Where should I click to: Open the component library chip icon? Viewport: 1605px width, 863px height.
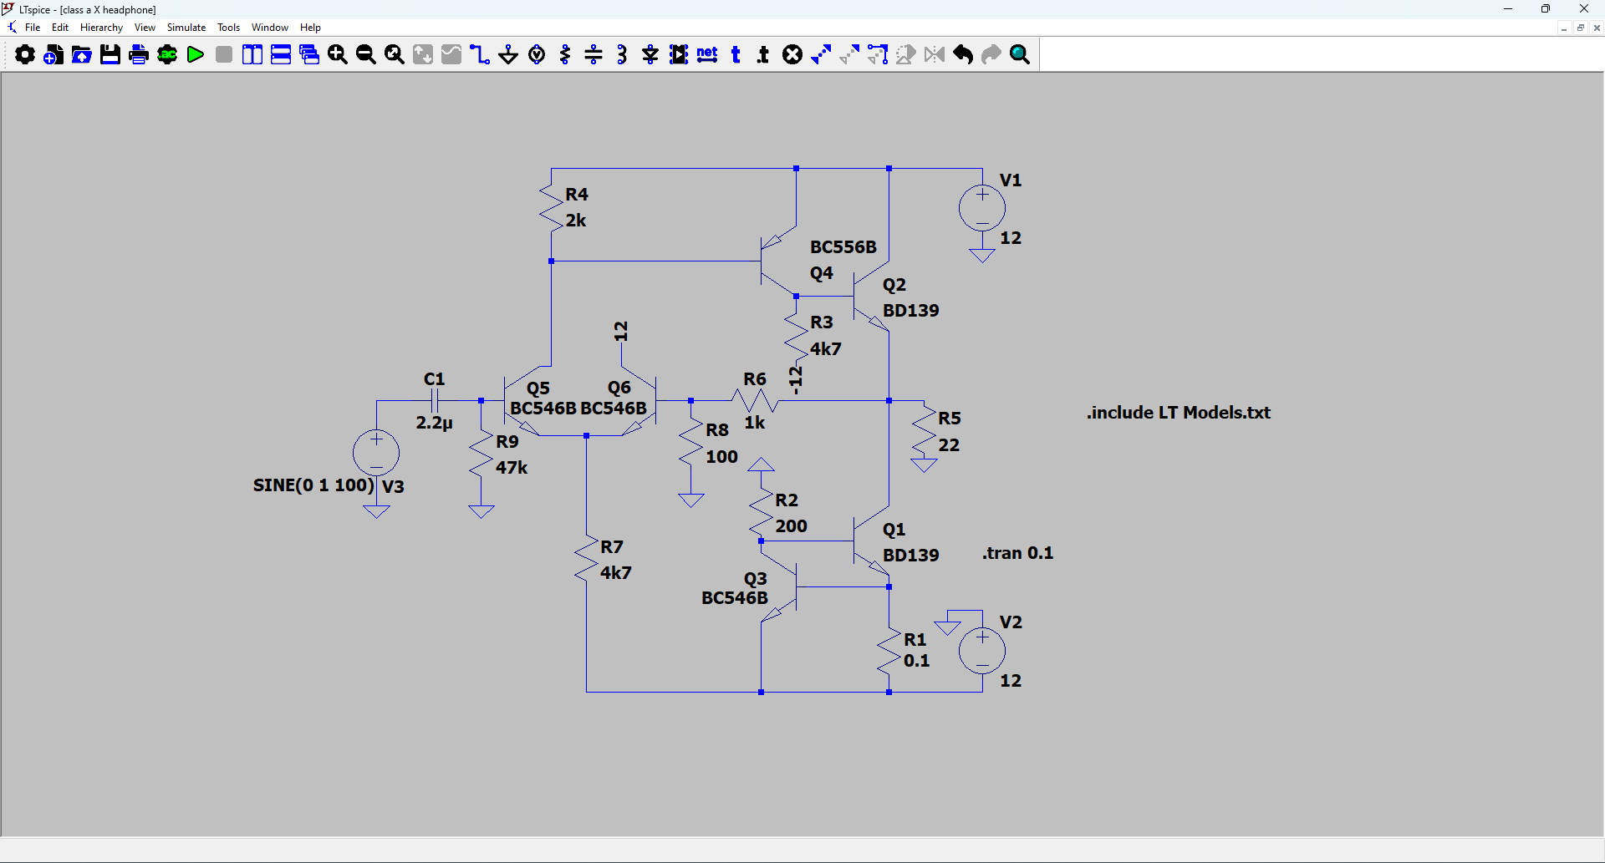(679, 55)
